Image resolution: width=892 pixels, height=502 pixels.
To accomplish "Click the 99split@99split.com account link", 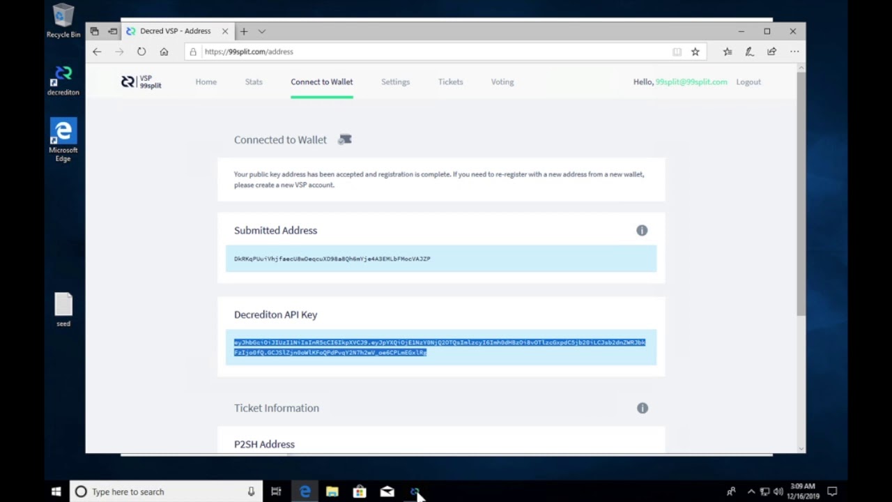I will point(691,82).
